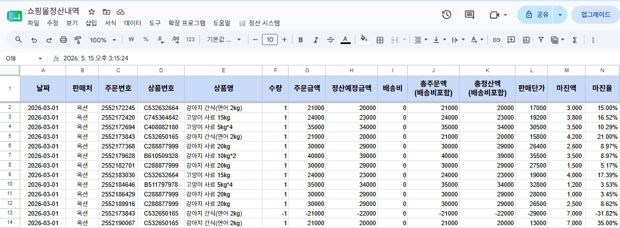
Task: Open the vertical align dropdown
Action: pyautogui.click(x=439, y=40)
